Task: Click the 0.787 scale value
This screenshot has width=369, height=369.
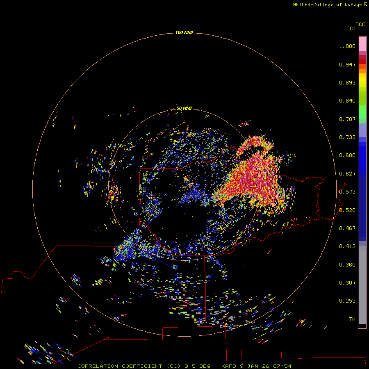Action: tap(347, 119)
